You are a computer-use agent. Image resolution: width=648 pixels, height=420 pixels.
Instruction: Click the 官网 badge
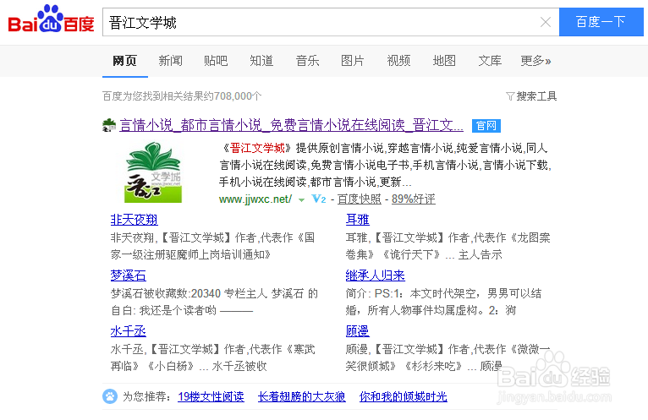[486, 126]
